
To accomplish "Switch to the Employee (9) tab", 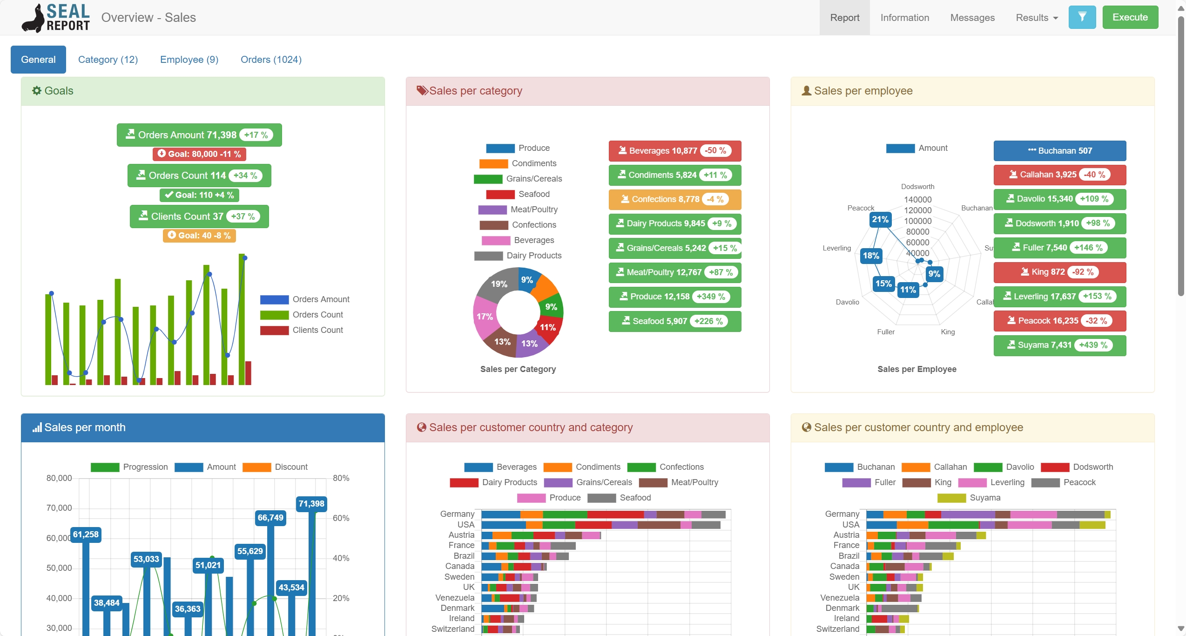I will (x=189, y=60).
